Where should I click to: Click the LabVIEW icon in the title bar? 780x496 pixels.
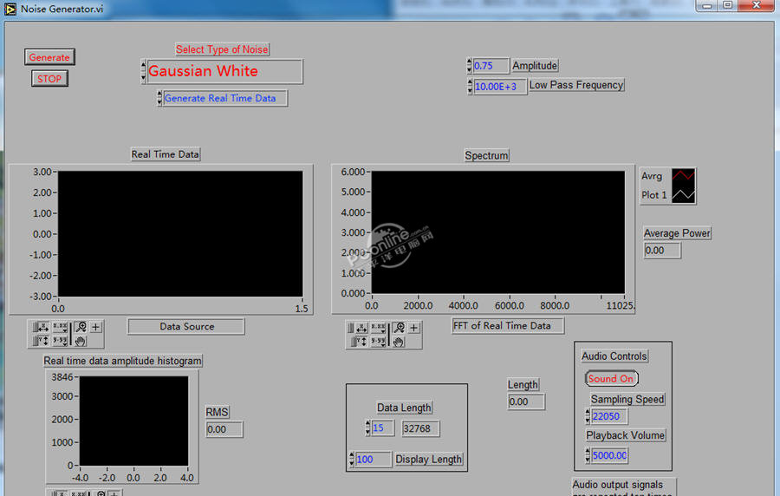pyautogui.click(x=10, y=9)
